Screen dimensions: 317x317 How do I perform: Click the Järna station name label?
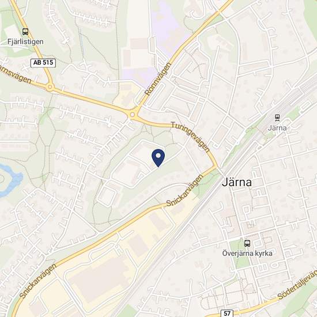click(x=277, y=128)
